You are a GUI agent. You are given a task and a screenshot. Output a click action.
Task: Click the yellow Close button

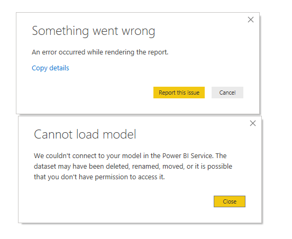pyautogui.click(x=230, y=201)
